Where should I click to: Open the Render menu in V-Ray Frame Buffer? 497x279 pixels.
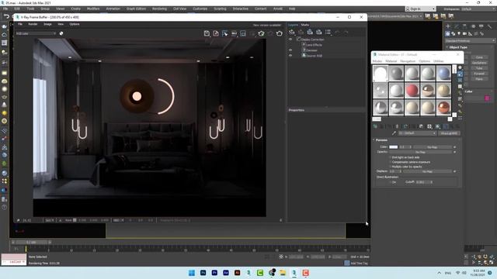[33, 24]
